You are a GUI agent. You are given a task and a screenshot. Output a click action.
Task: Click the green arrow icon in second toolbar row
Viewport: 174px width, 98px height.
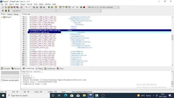[x=6, y=11]
